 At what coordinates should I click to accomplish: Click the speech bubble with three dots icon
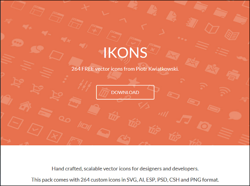pos(17,42)
